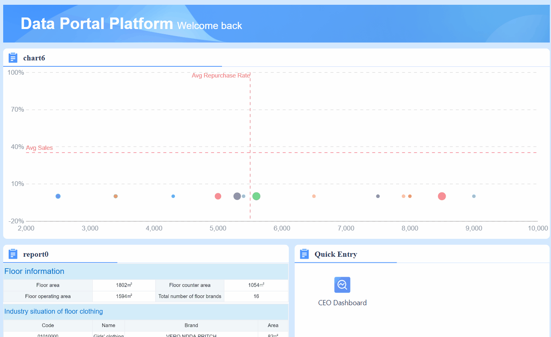Screen dimensions: 551x337
Task: Click the Quick Entry panel clipboard icon
Action: click(304, 254)
